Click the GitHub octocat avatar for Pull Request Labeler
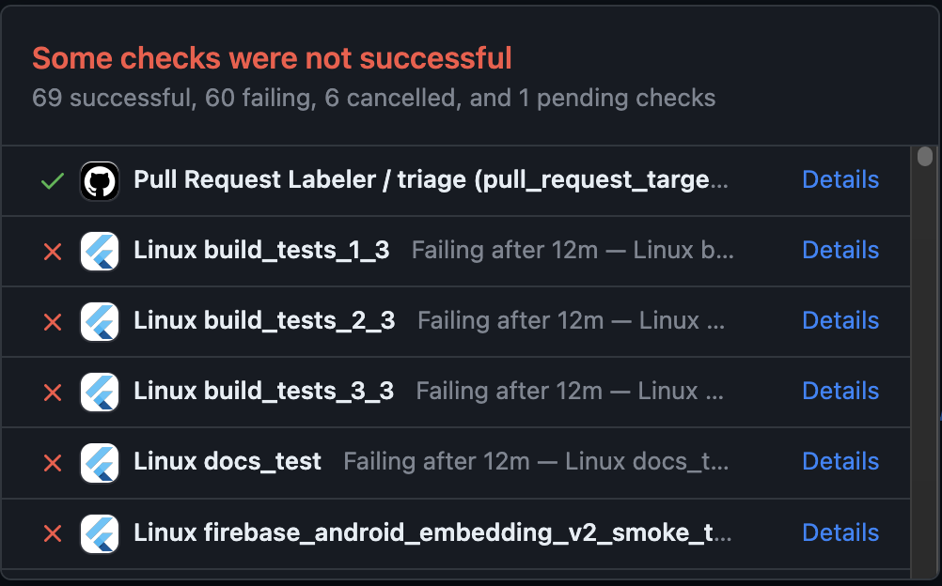The width and height of the screenshot is (942, 586). pyautogui.click(x=99, y=179)
